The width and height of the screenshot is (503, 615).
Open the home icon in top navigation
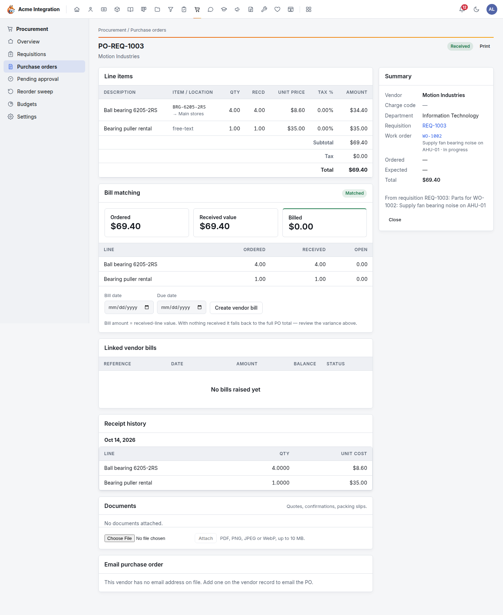tap(77, 9)
